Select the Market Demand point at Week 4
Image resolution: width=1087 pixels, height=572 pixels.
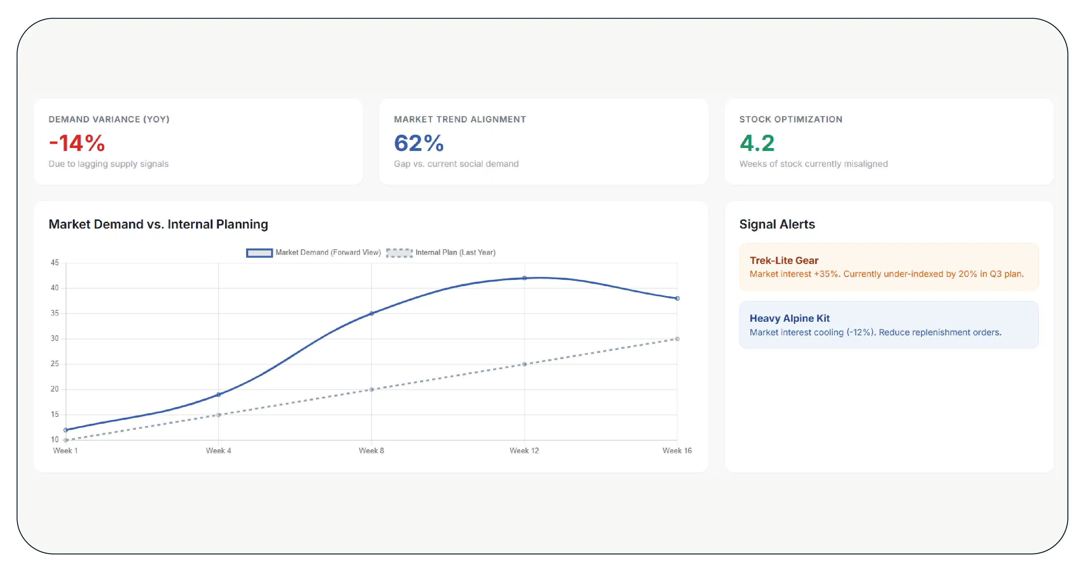pos(219,394)
